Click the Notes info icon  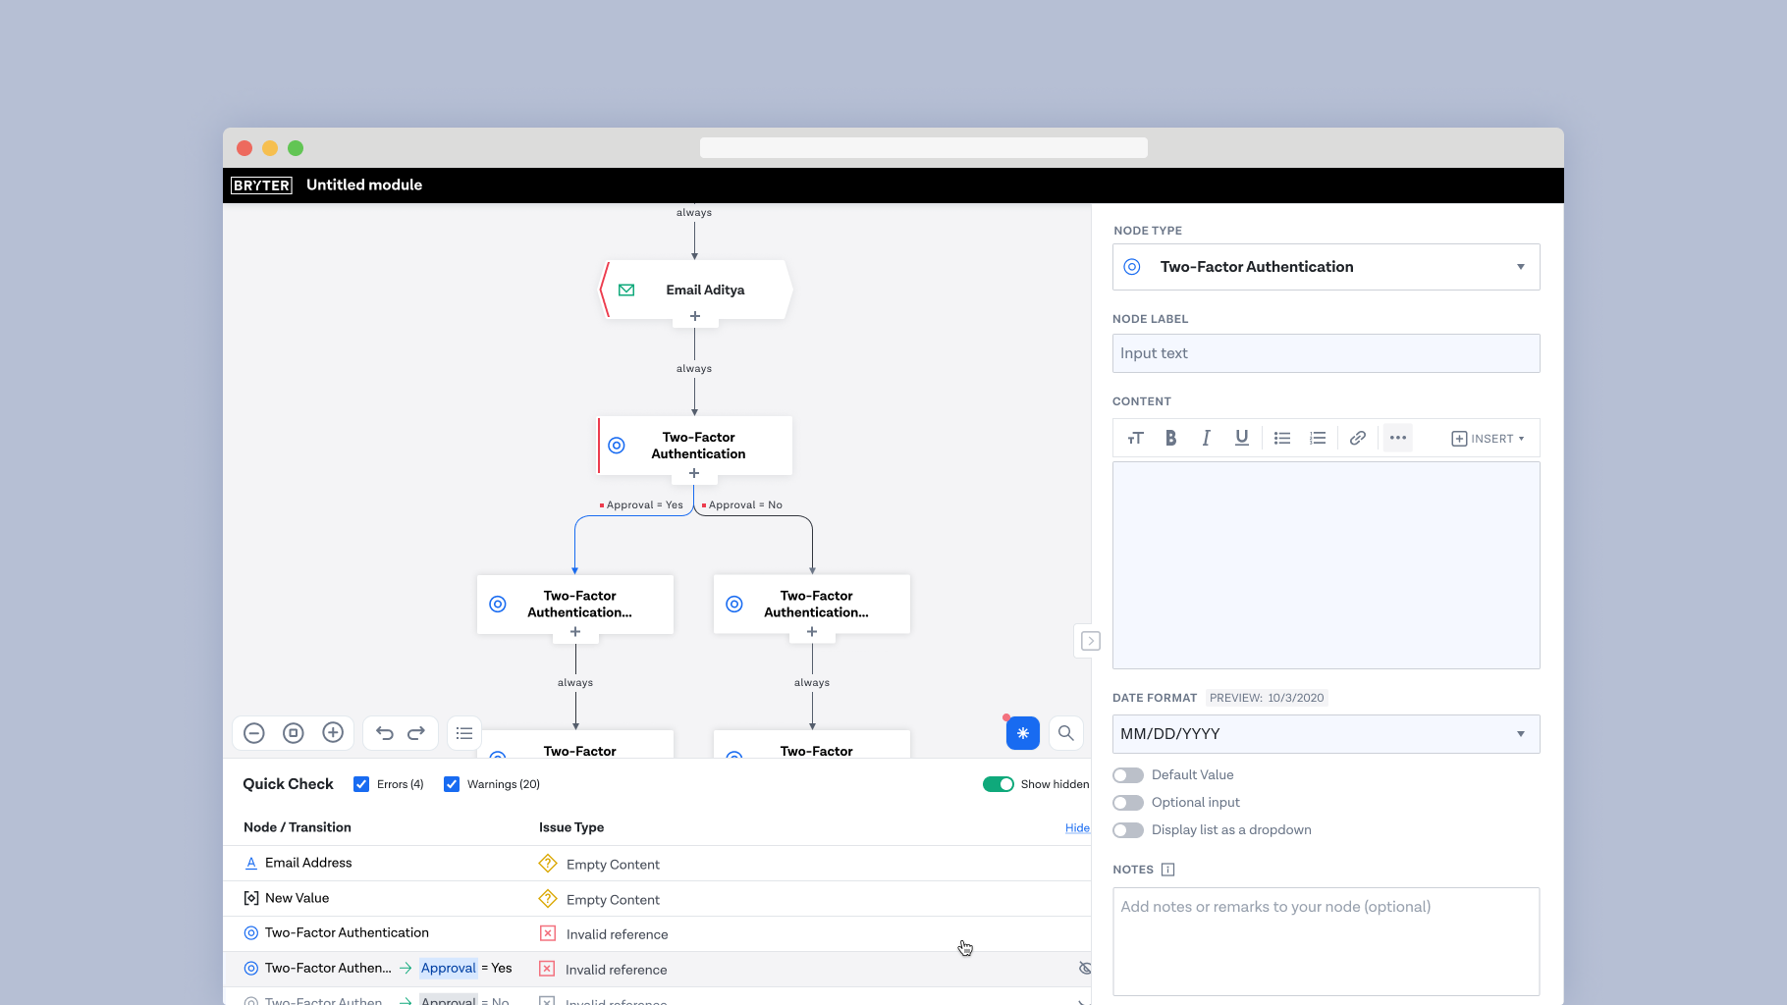(x=1167, y=870)
